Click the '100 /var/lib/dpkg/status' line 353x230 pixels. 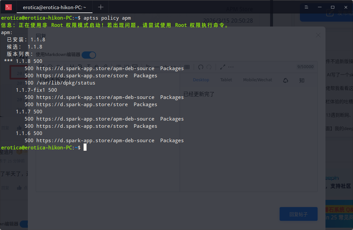coord(60,83)
